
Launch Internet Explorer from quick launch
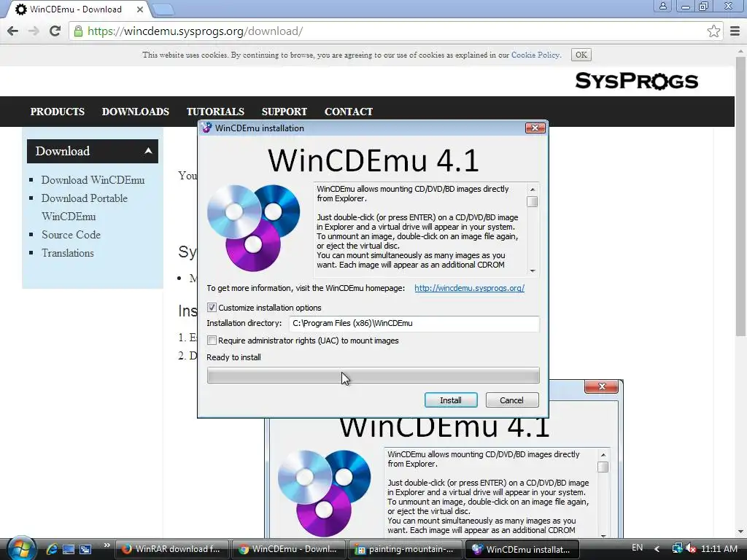click(52, 549)
